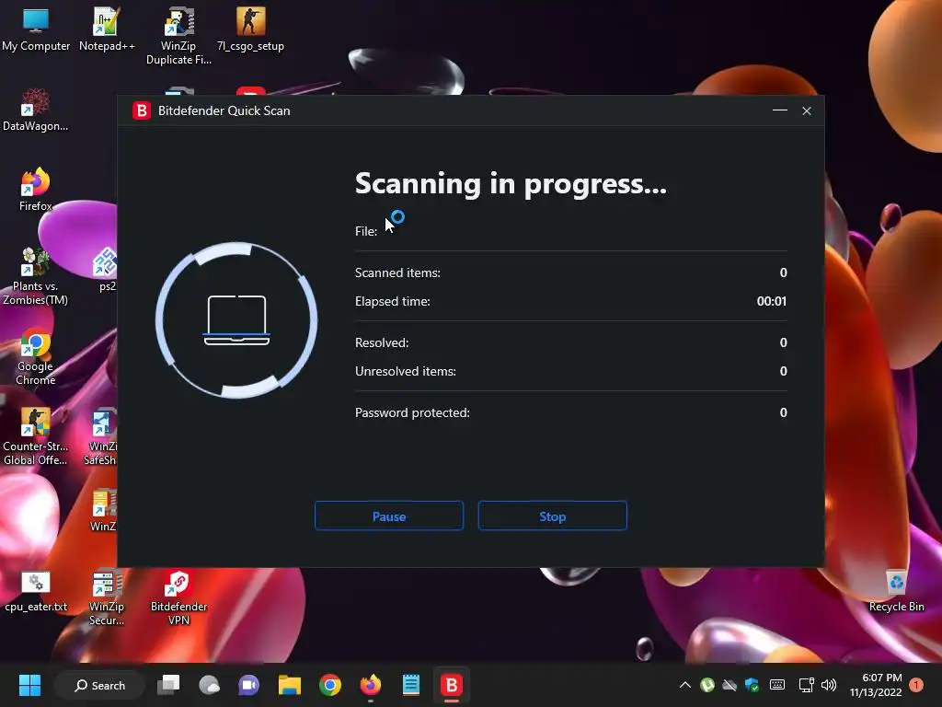Click the uTorrent tray icon

[707, 685]
